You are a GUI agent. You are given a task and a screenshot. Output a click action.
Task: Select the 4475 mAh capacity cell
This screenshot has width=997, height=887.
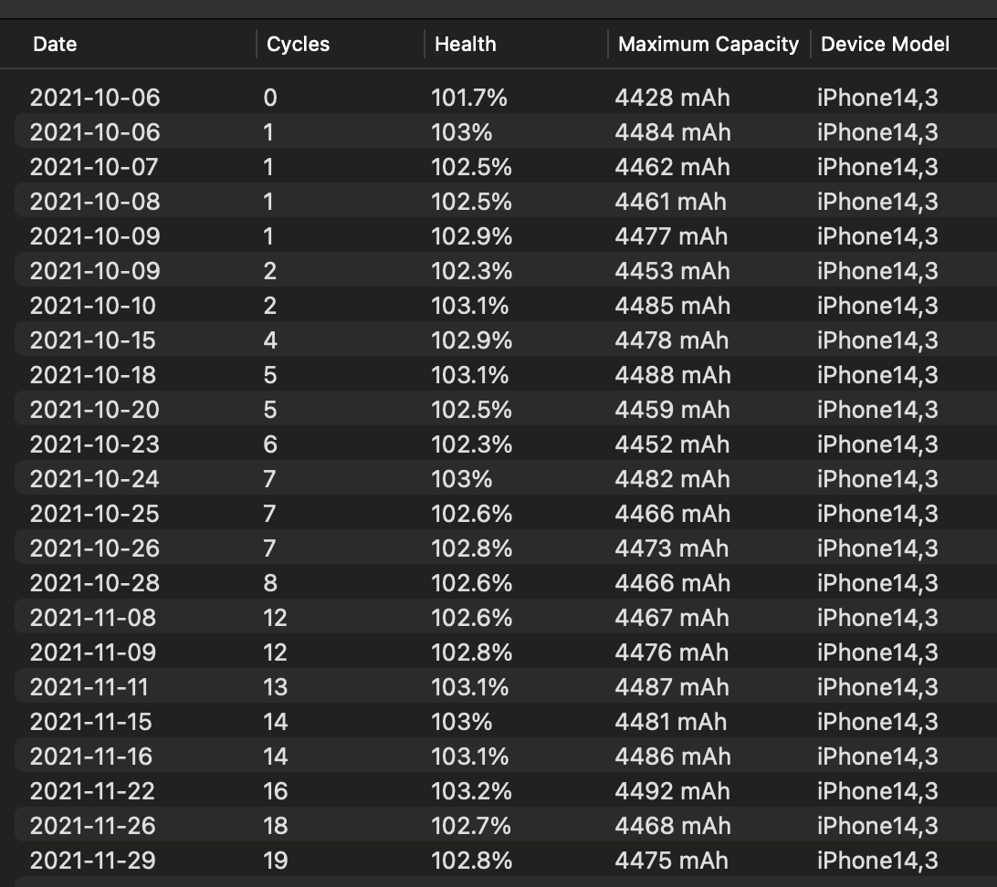click(x=671, y=860)
